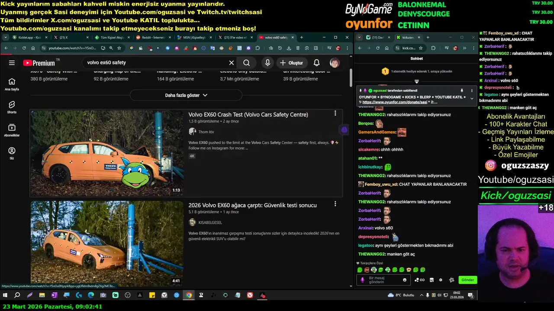Clear the 'volvo ex60 safety' search text
This screenshot has width=554, height=311.
pos(232,63)
